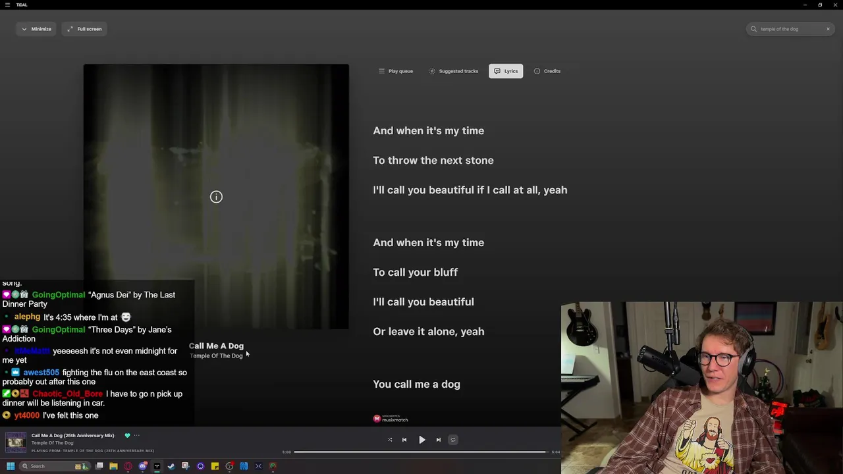Click the Lyrics tab speech-bubble icon
Screen dimensions: 843x474
[497, 71]
